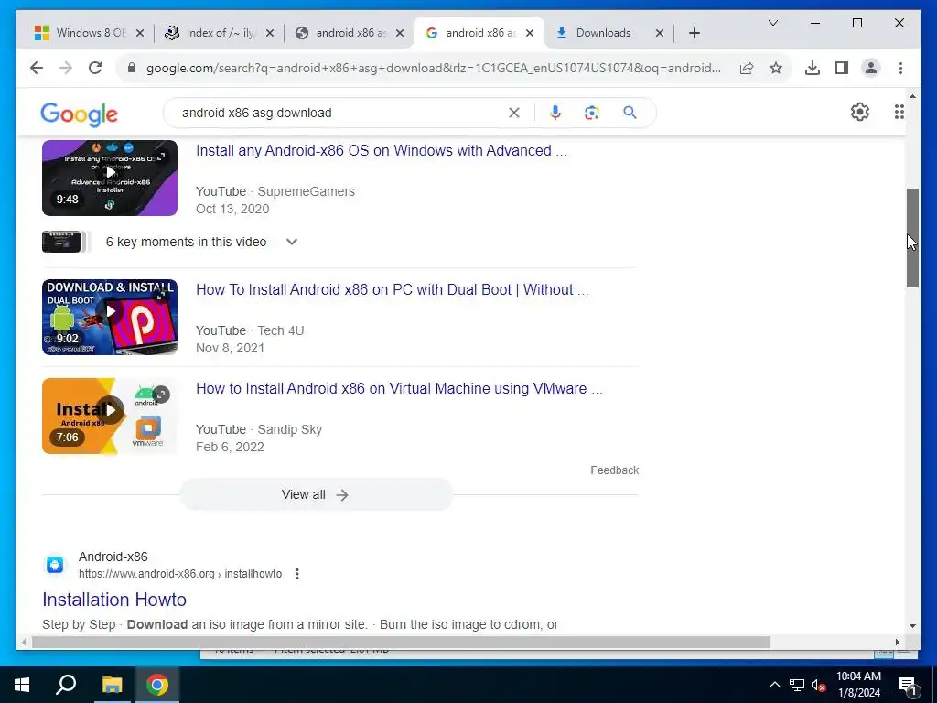Open Chrome downloads tray icon
This screenshot has width=937, height=703.
(x=813, y=68)
